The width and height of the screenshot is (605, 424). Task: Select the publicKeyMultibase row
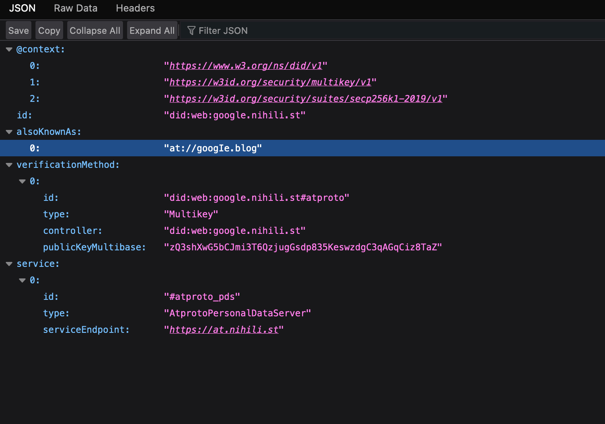pyautogui.click(x=95, y=247)
